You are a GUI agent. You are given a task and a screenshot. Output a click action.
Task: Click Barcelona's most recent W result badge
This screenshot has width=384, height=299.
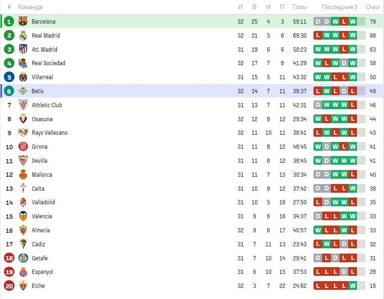353,22
